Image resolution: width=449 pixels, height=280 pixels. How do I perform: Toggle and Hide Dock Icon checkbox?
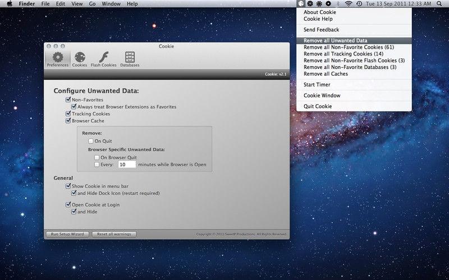(74, 193)
